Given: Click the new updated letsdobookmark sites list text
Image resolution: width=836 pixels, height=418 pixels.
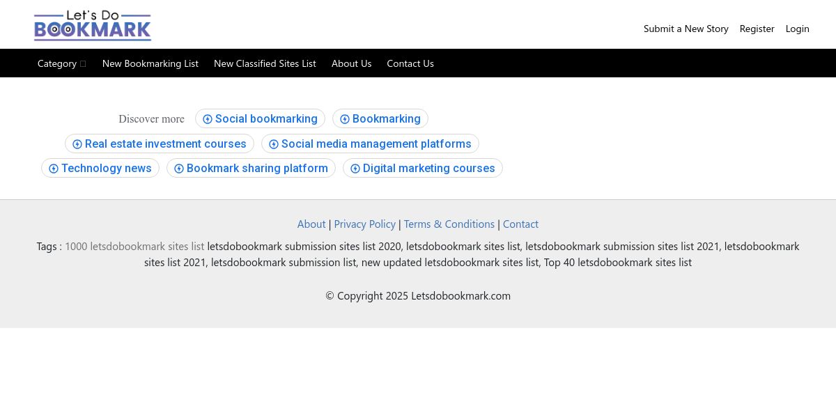Looking at the screenshot, I should (450, 262).
